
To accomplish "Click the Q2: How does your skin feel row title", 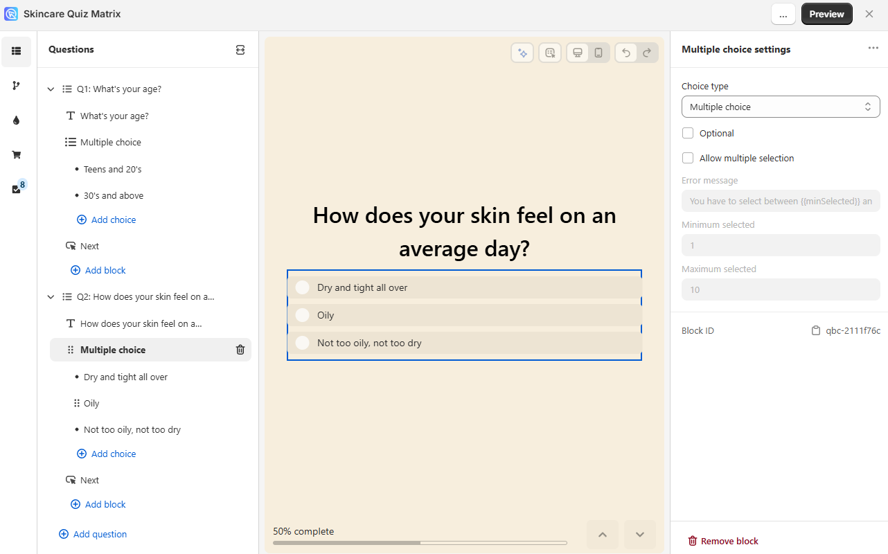I will click(x=145, y=297).
